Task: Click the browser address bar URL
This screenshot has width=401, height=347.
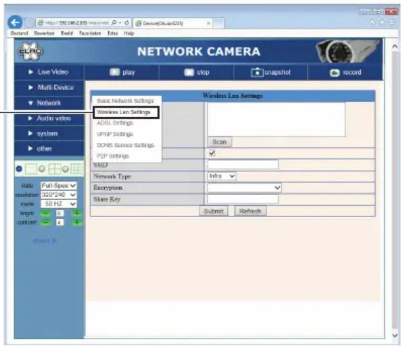Action: pyautogui.click(x=77, y=23)
